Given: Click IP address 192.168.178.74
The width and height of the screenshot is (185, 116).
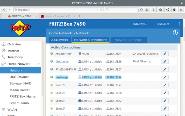Looking at the screenshot, I should tap(113, 77).
